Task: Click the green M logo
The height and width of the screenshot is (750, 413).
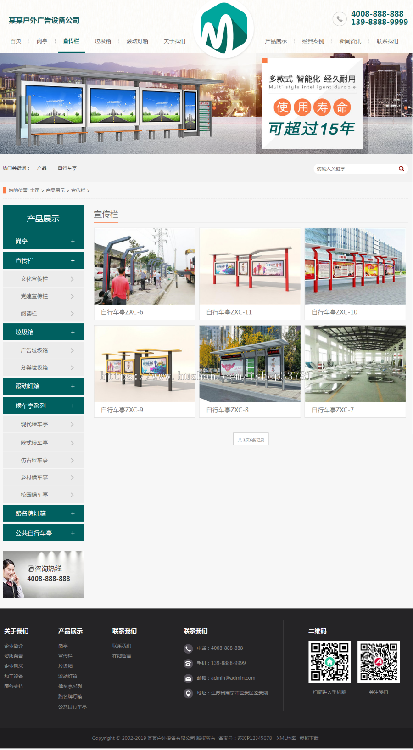Action: click(x=224, y=28)
